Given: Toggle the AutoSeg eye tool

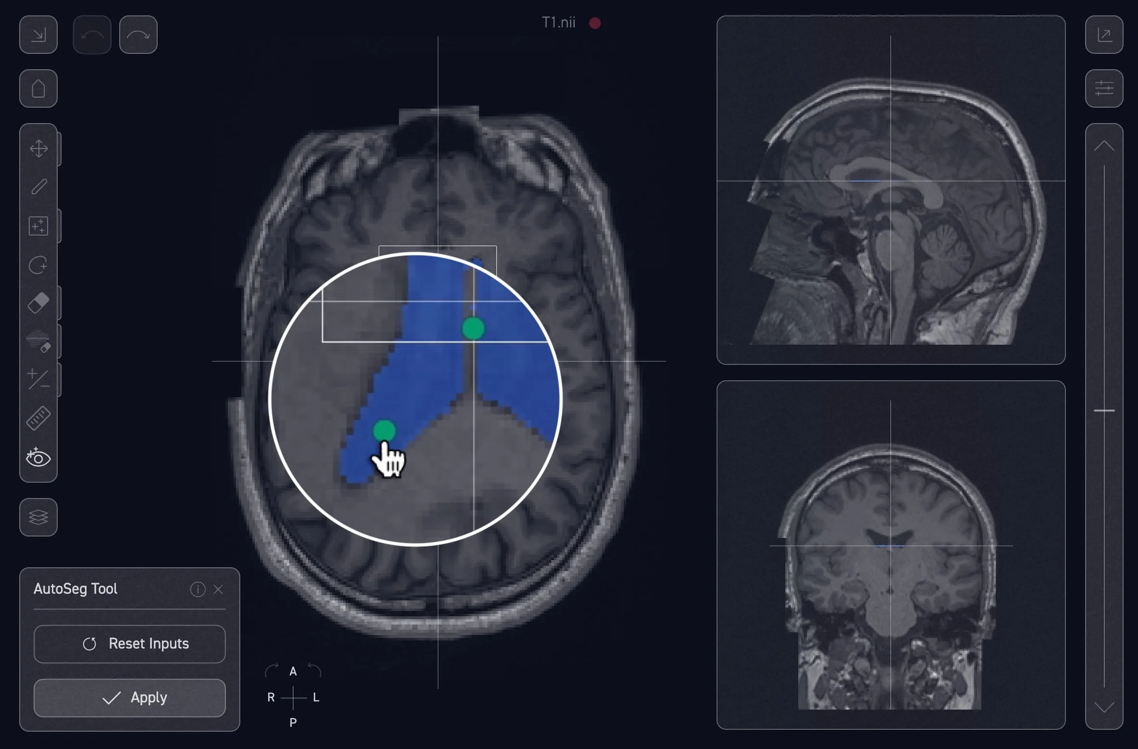Looking at the screenshot, I should (x=38, y=458).
